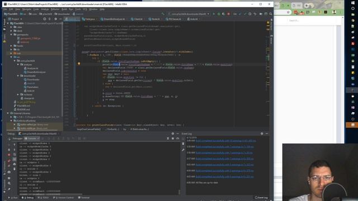Click the build project hammer icon

click(x=163, y=14)
